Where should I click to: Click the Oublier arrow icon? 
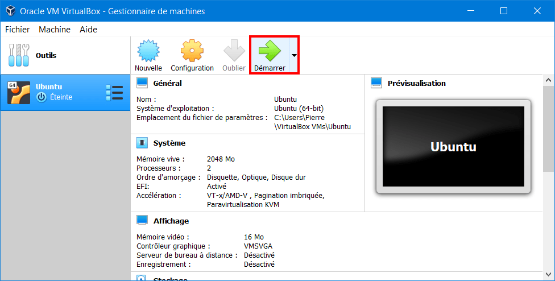point(234,51)
